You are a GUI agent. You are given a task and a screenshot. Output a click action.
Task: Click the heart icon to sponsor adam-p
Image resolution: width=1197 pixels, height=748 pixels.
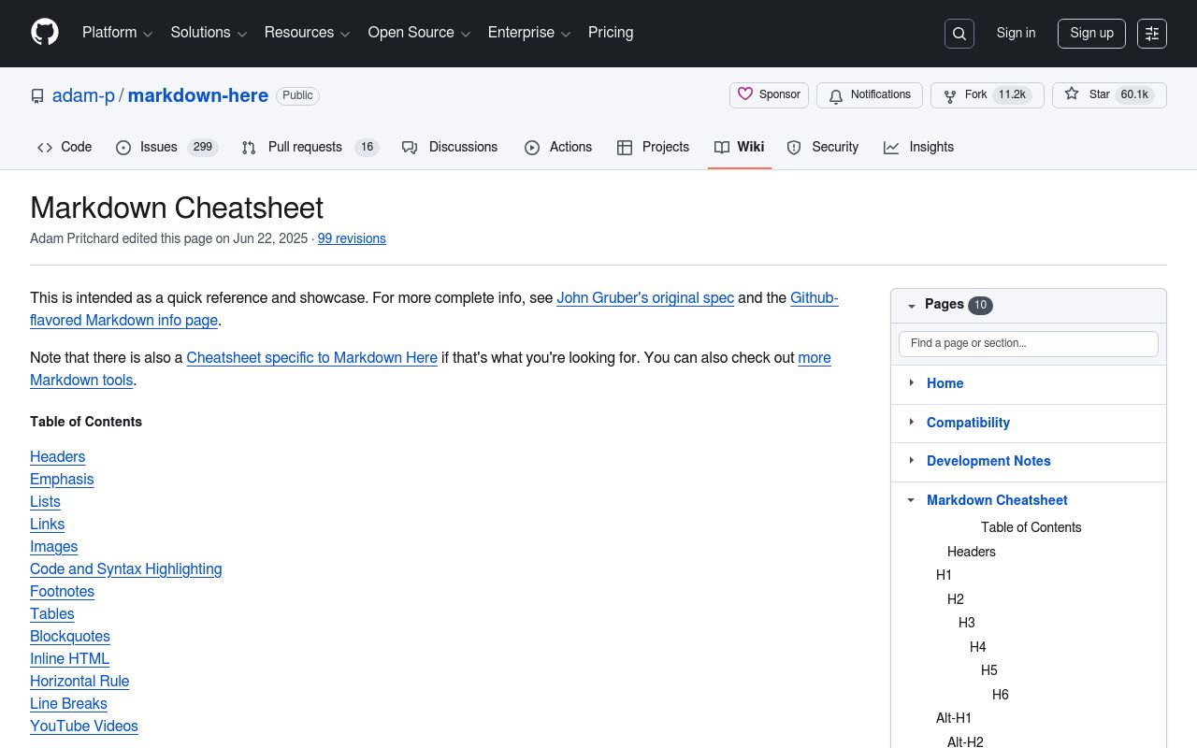pyautogui.click(x=745, y=94)
